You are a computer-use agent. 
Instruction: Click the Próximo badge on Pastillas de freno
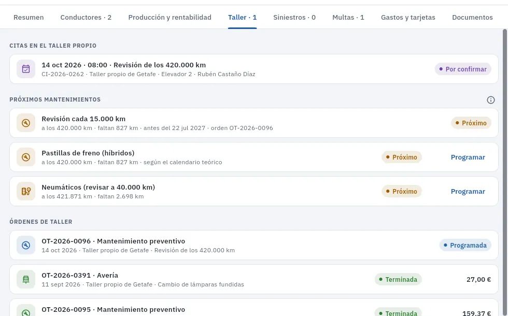click(x=402, y=157)
